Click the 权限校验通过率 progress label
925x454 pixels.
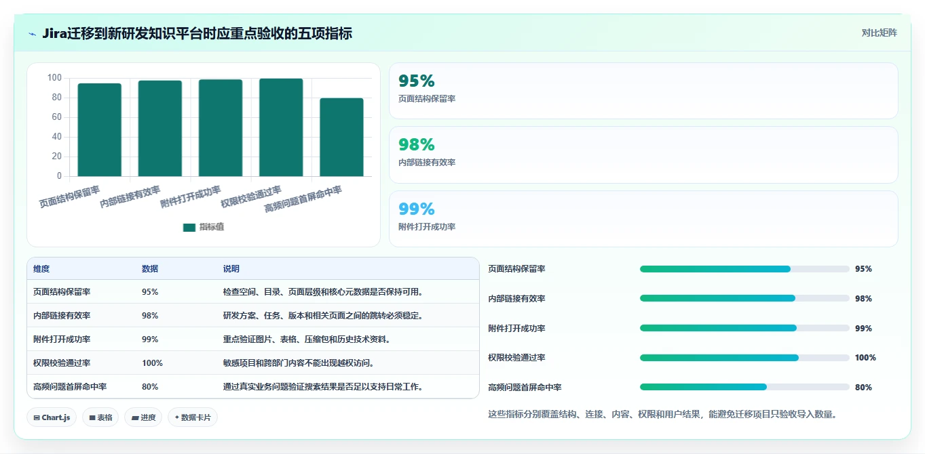pos(516,358)
